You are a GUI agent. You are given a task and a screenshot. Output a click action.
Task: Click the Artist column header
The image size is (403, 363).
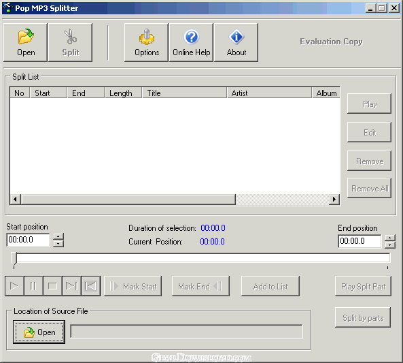click(x=269, y=93)
